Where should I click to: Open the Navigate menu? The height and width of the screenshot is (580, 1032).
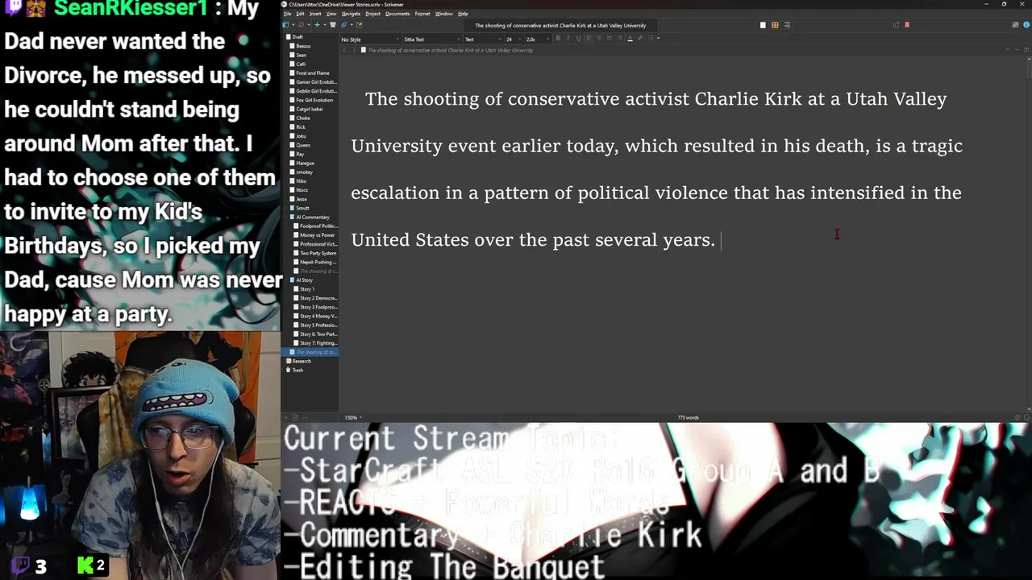pyautogui.click(x=351, y=14)
